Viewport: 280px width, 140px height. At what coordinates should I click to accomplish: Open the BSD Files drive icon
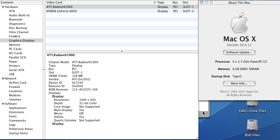pyautogui.click(x=252, y=126)
